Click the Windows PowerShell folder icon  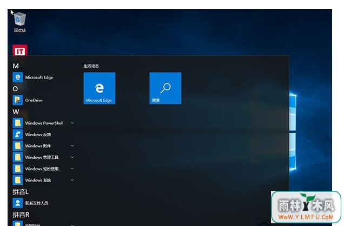pos(17,123)
